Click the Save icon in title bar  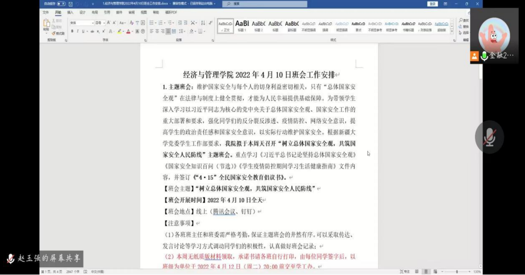pyautogui.click(x=70, y=4)
